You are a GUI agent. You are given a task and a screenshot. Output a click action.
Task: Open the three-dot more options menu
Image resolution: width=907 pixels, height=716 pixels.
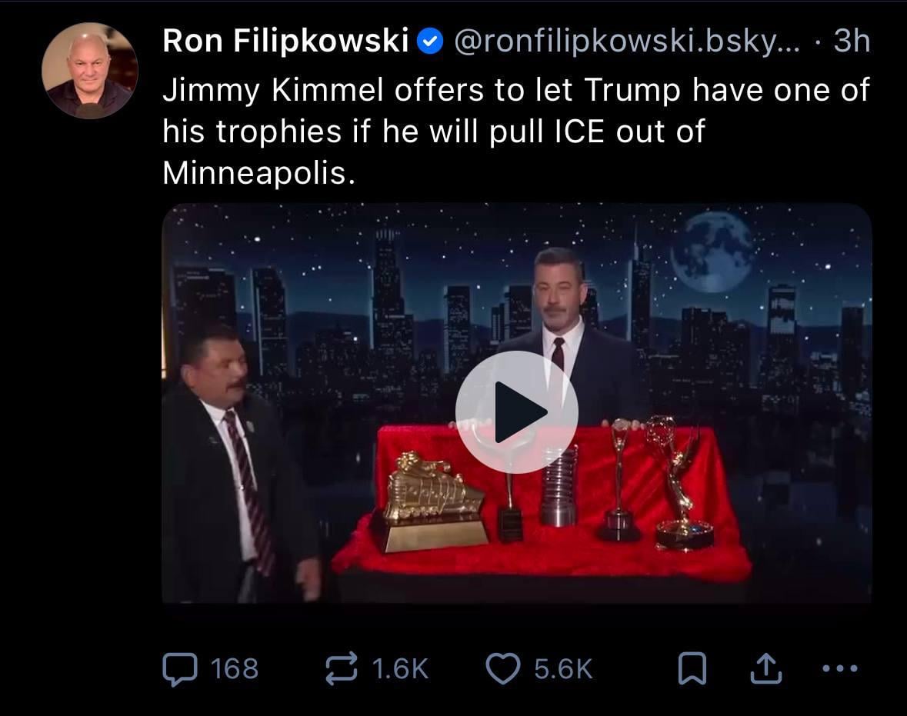coord(840,669)
